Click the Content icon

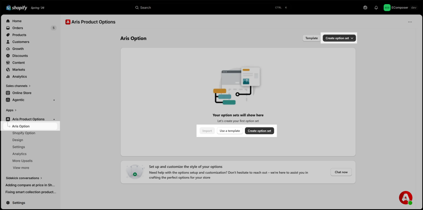point(8,63)
